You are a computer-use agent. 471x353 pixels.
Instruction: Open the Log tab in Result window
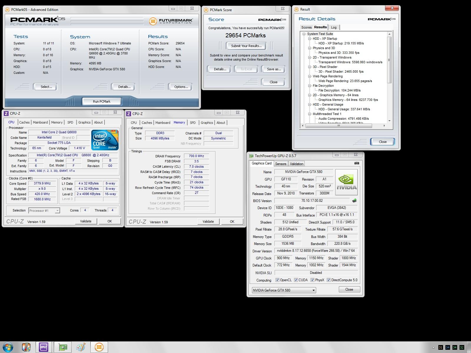[334, 27]
